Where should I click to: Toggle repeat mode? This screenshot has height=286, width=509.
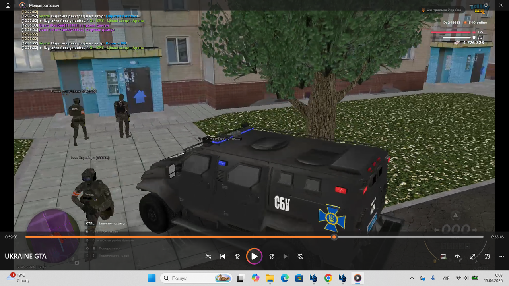(x=301, y=256)
